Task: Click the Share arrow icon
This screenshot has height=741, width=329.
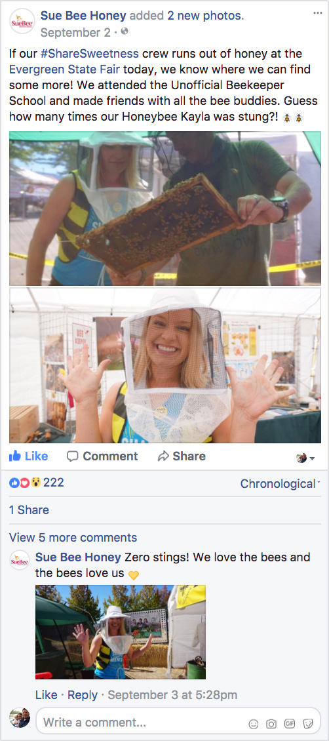Action: click(x=163, y=456)
